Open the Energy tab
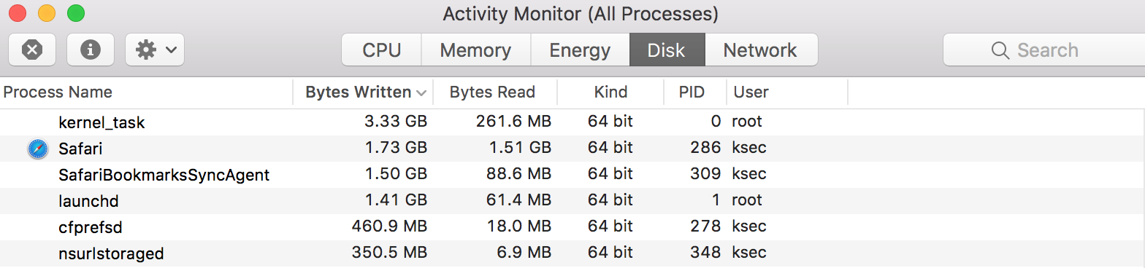Image resolution: width=1145 pixels, height=268 pixels. 580,50
